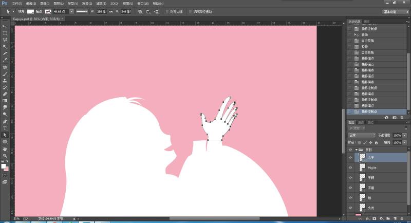Click the path operations icon in options bar

pos(140,11)
